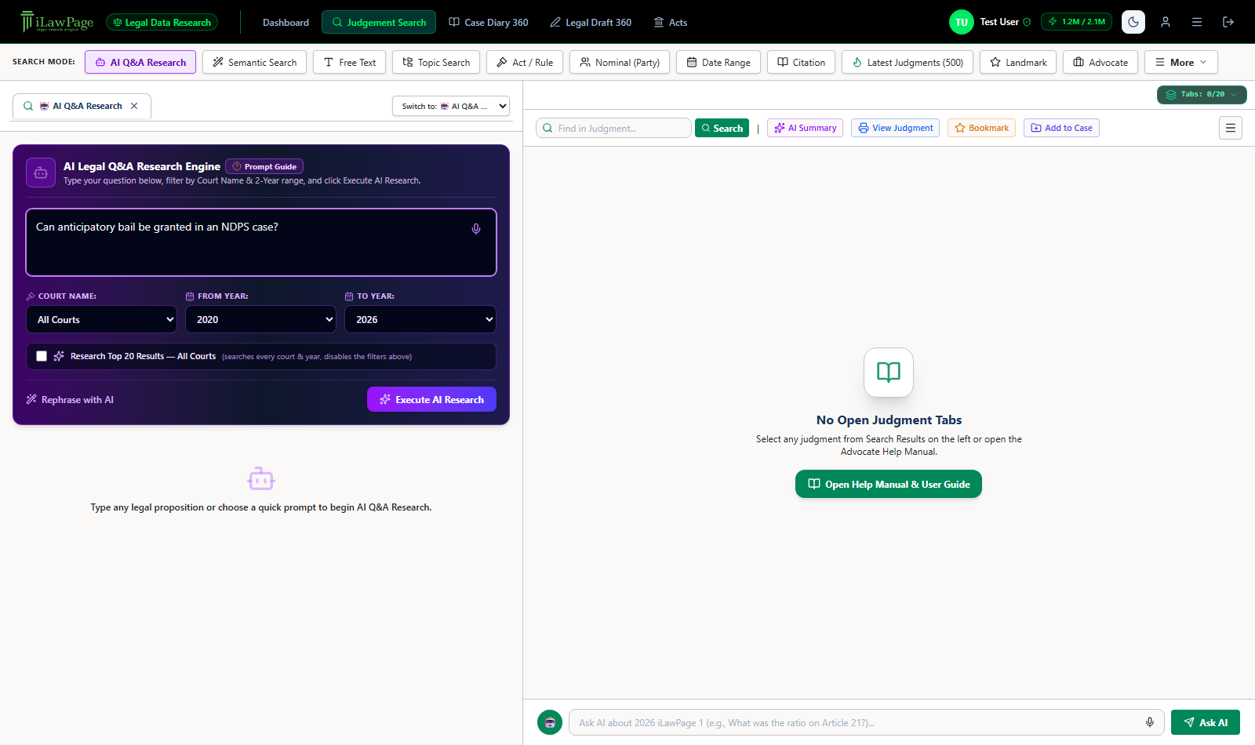The image size is (1255, 745).
Task: Open Latest Judgments (500)
Action: pyautogui.click(x=908, y=62)
